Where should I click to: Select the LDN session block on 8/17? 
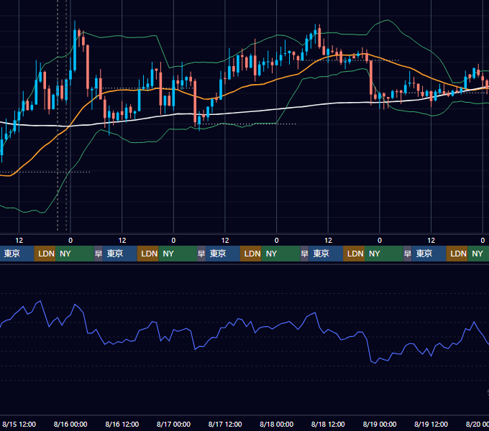tap(251, 254)
